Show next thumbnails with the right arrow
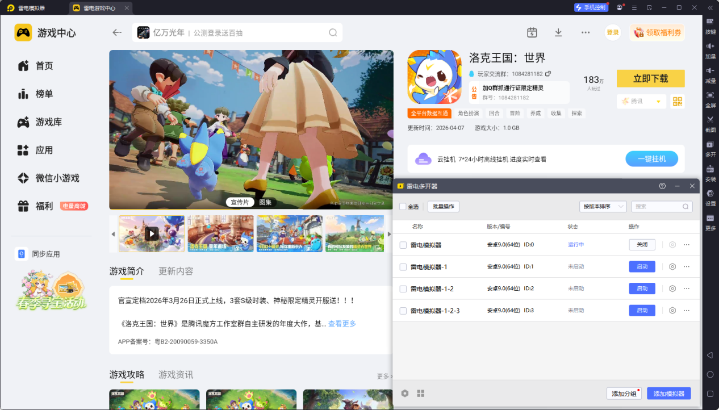719x410 pixels. tap(389, 234)
